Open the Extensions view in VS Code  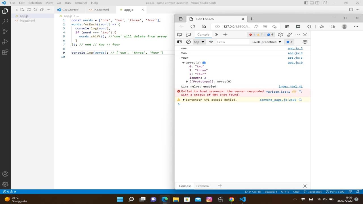click(x=5, y=52)
